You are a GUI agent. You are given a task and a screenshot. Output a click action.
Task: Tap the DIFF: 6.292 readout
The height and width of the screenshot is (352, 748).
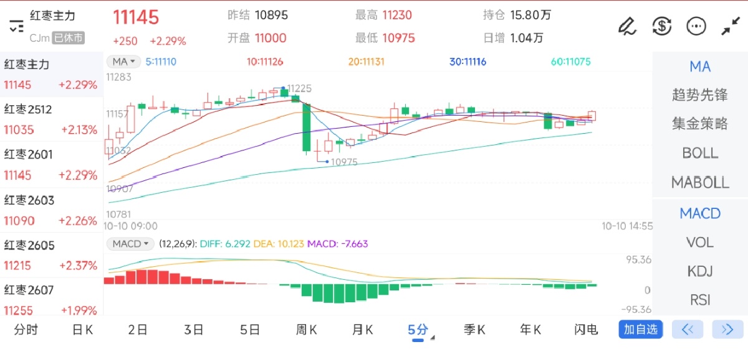(225, 244)
